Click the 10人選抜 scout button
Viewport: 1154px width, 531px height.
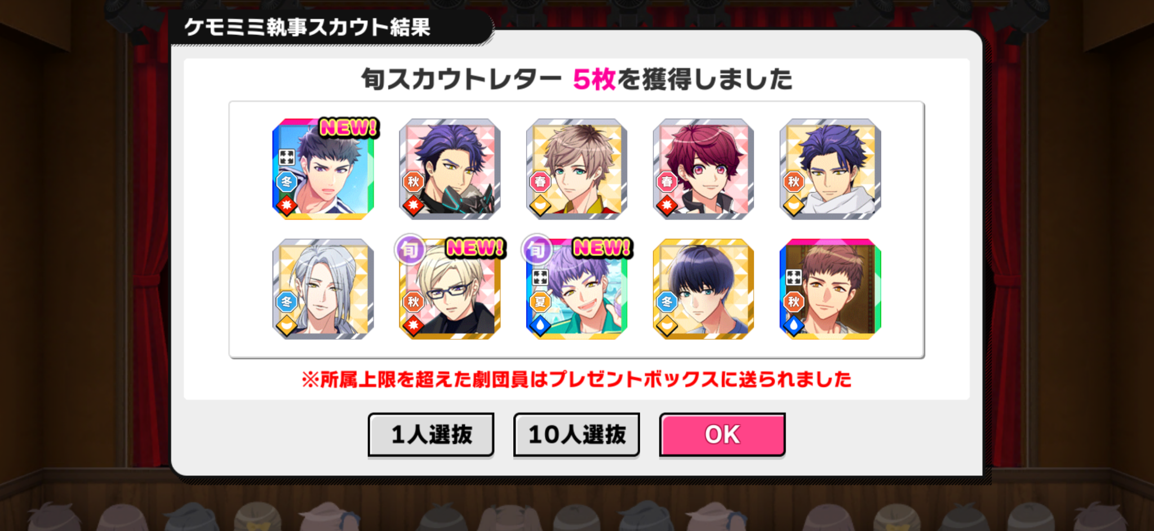pyautogui.click(x=576, y=435)
